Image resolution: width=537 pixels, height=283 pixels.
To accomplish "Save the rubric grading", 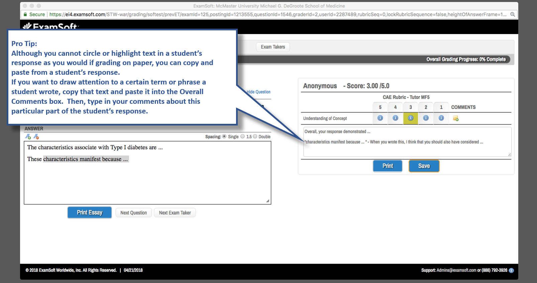I will click(424, 166).
